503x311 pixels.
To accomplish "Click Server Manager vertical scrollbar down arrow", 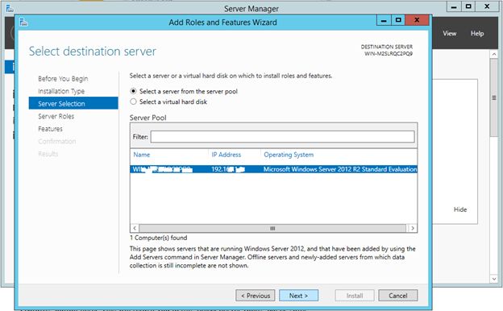I will click(x=494, y=279).
